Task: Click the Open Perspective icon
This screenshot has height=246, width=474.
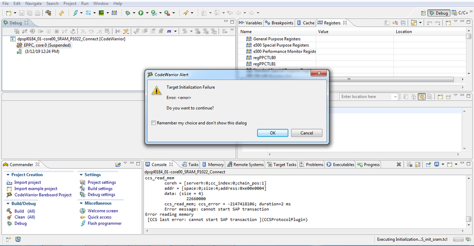Action: click(x=423, y=13)
